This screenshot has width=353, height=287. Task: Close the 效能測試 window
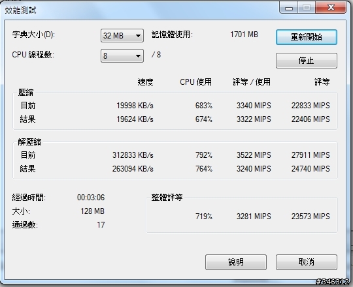coord(331,8)
